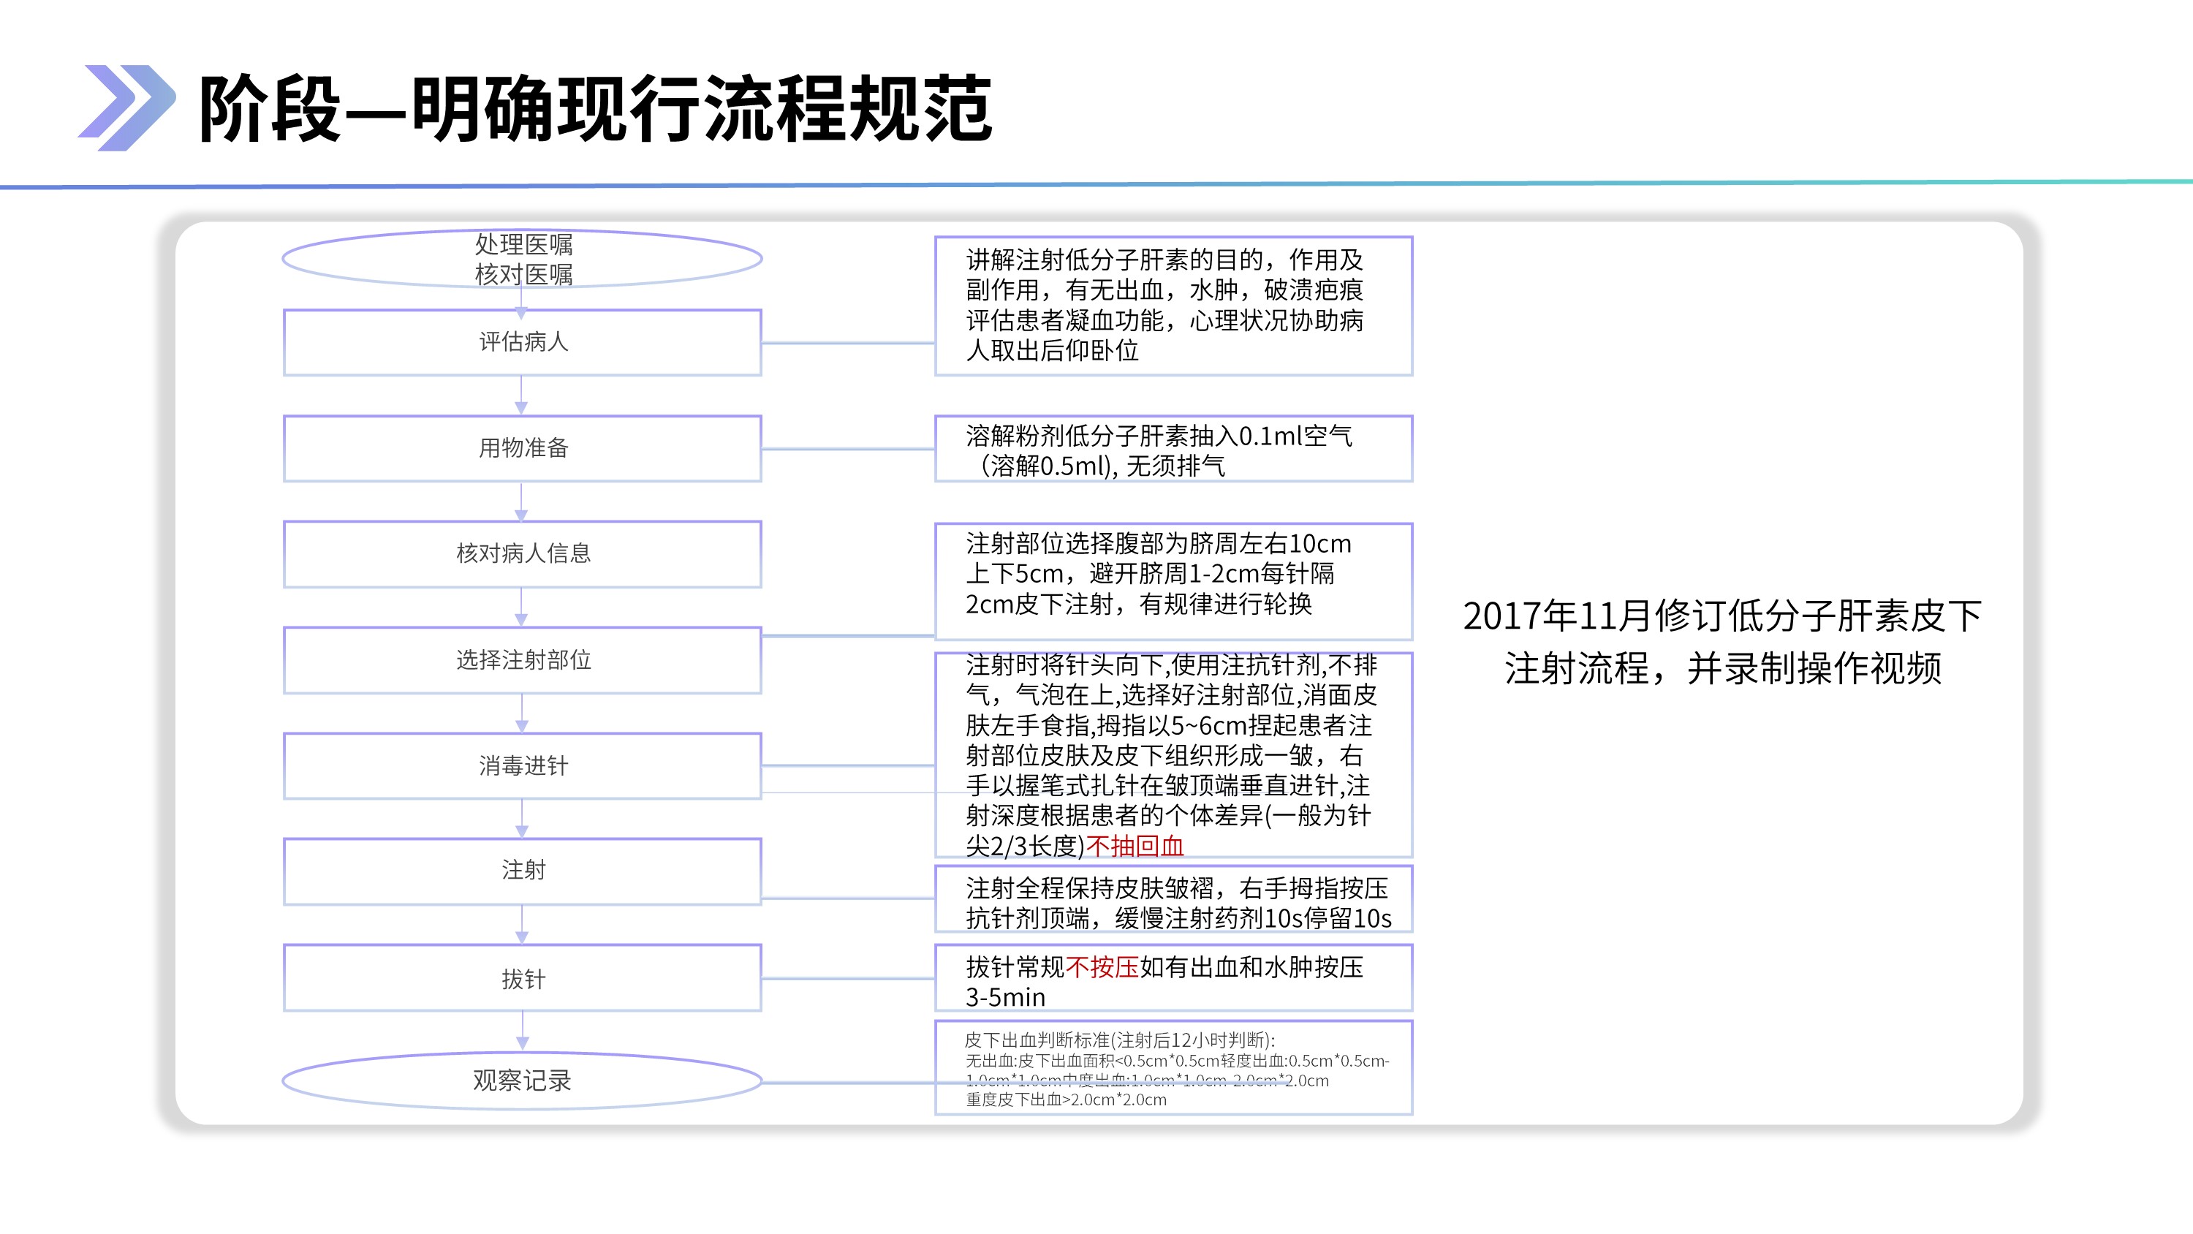Select text box 注射全程保持皮肤皱褶

coord(1173,899)
